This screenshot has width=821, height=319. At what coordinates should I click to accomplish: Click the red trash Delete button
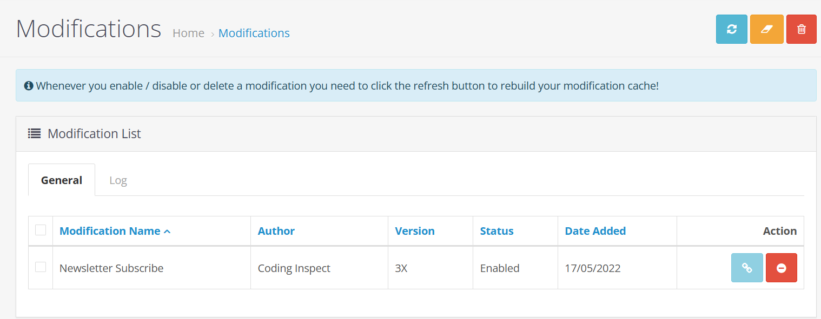[801, 29]
